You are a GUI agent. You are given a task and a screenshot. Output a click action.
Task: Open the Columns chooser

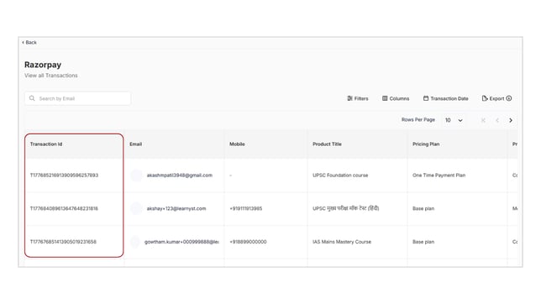tap(396, 98)
